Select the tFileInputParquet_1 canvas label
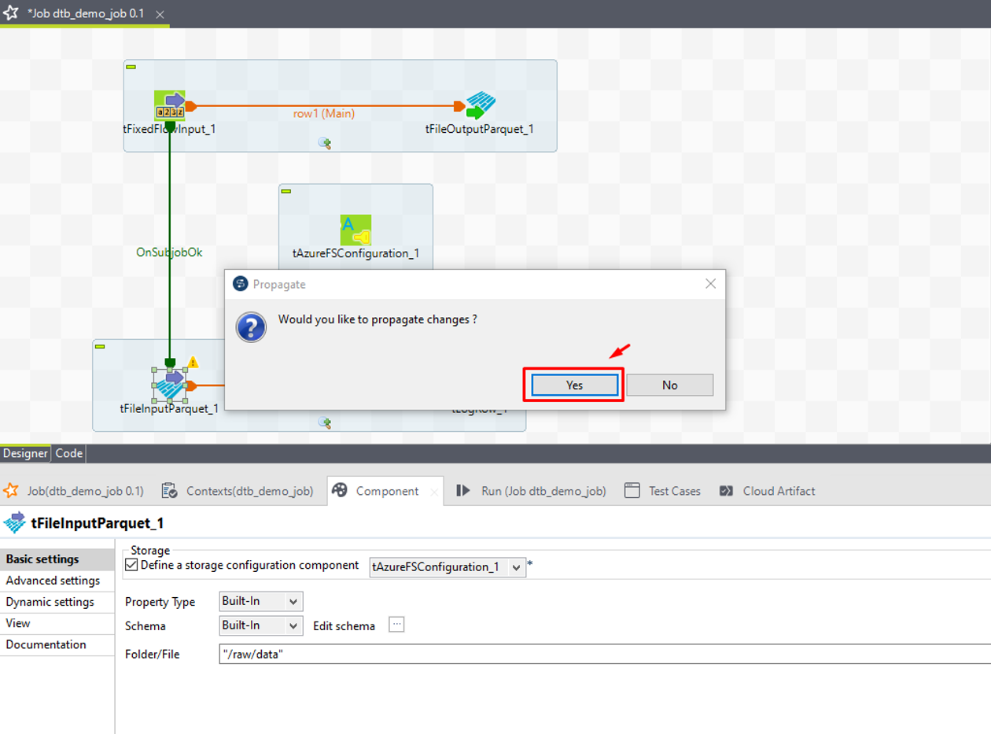This screenshot has width=991, height=734. [x=169, y=408]
